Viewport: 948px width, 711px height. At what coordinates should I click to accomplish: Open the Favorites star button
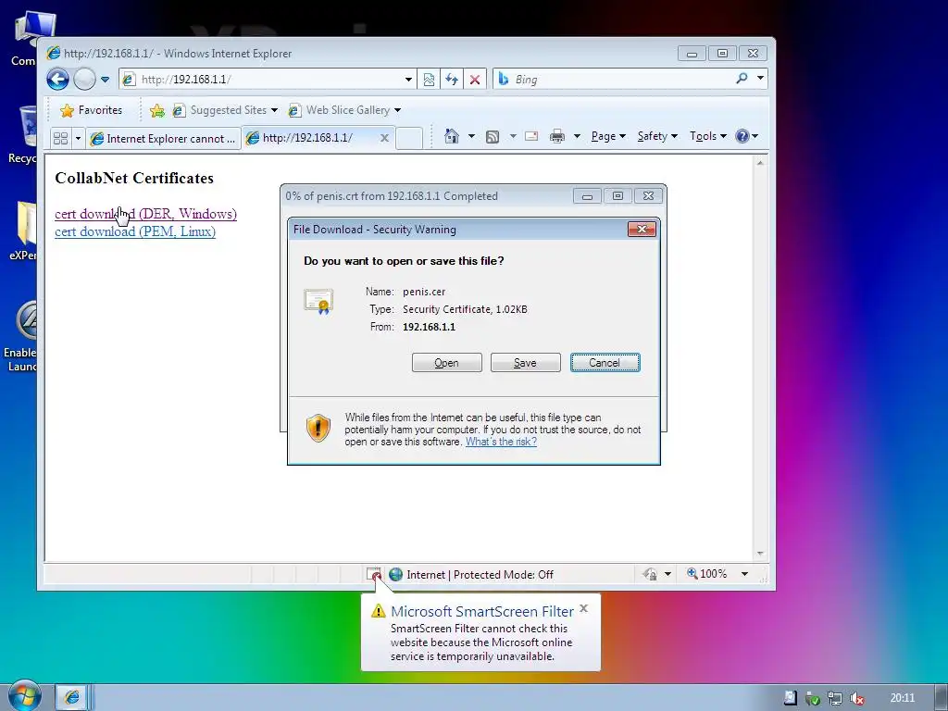92,110
